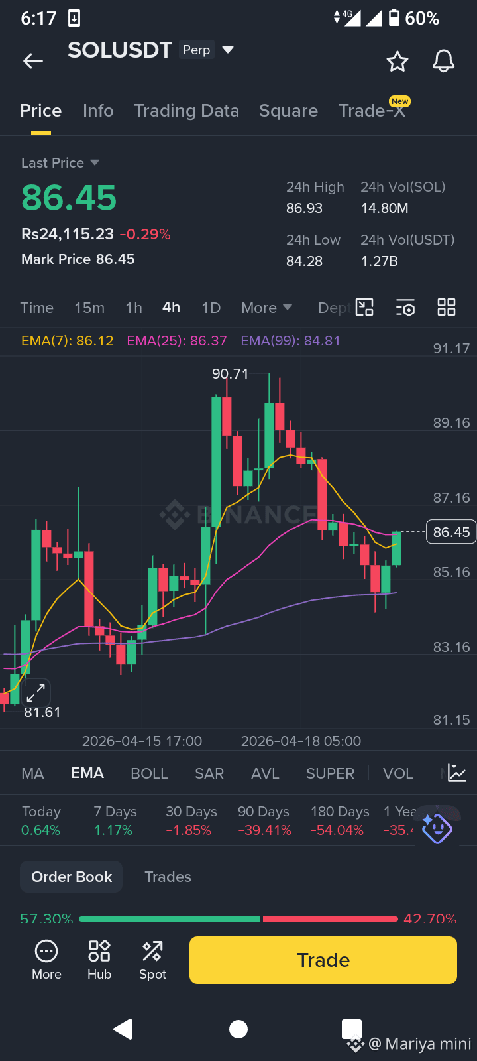Open the Order Book tab
The width and height of the screenshot is (477, 1061).
point(72,877)
